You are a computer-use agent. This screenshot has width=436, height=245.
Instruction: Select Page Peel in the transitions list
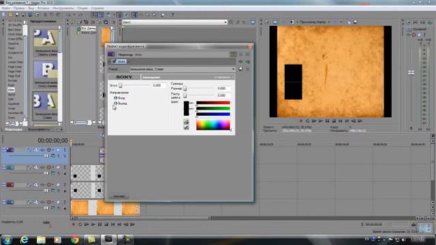click(14, 71)
